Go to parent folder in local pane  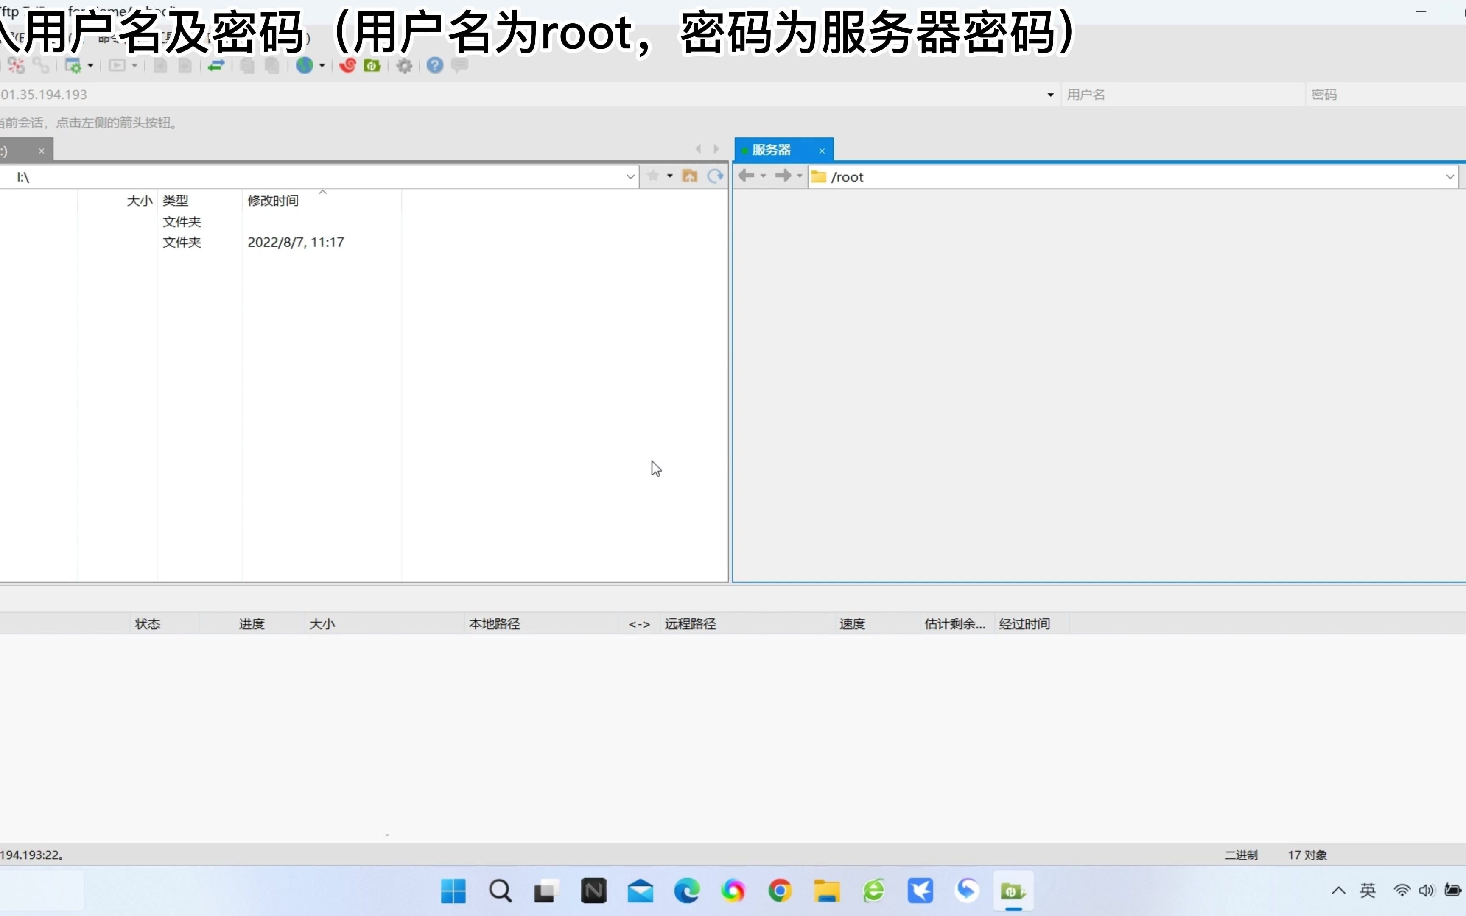pyautogui.click(x=689, y=176)
